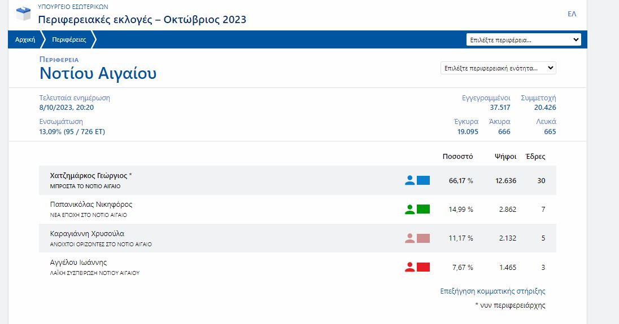Navigate to the Περιφέρειες breadcrumb
This screenshot has width=619, height=324.
point(69,40)
